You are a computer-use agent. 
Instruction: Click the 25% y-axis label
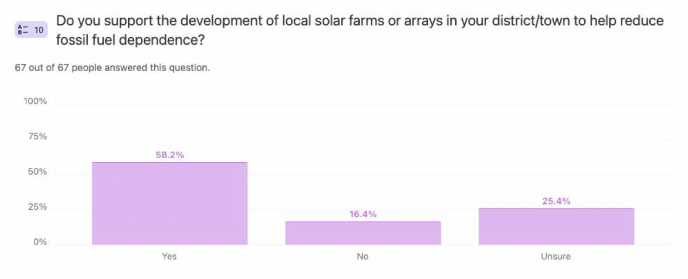click(x=37, y=207)
